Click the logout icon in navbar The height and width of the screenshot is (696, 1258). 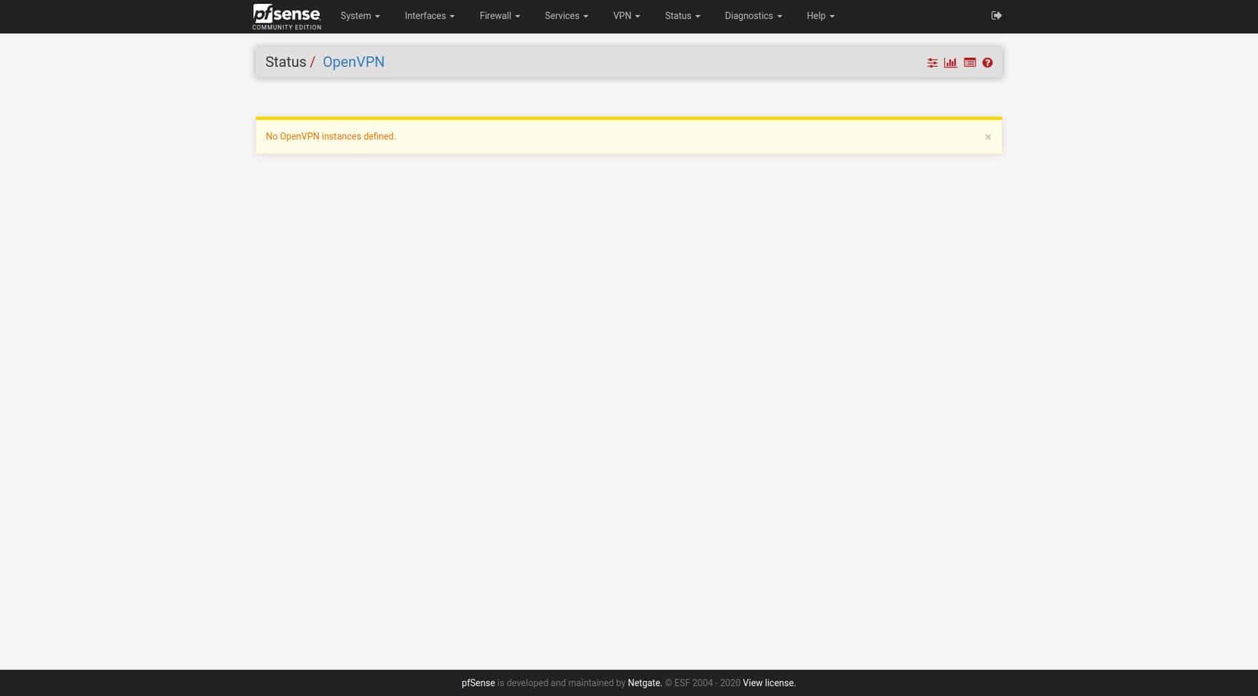point(996,16)
